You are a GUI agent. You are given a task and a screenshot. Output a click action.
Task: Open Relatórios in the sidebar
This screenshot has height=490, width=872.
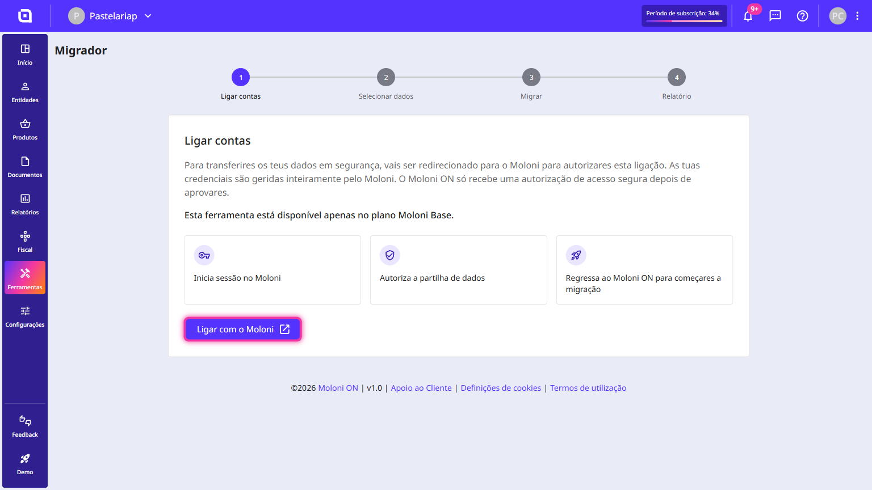tap(25, 205)
